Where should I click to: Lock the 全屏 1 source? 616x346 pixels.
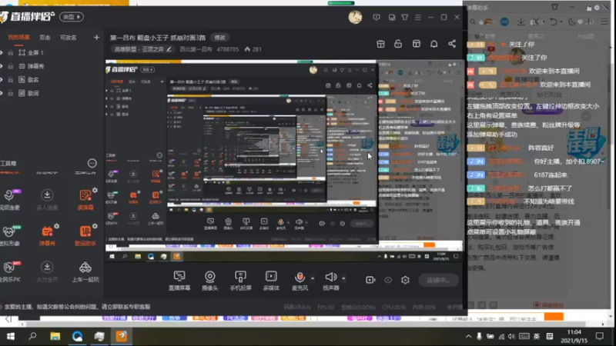click(x=11, y=52)
